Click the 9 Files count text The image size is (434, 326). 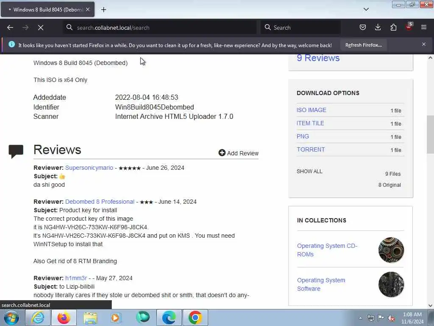(393, 174)
